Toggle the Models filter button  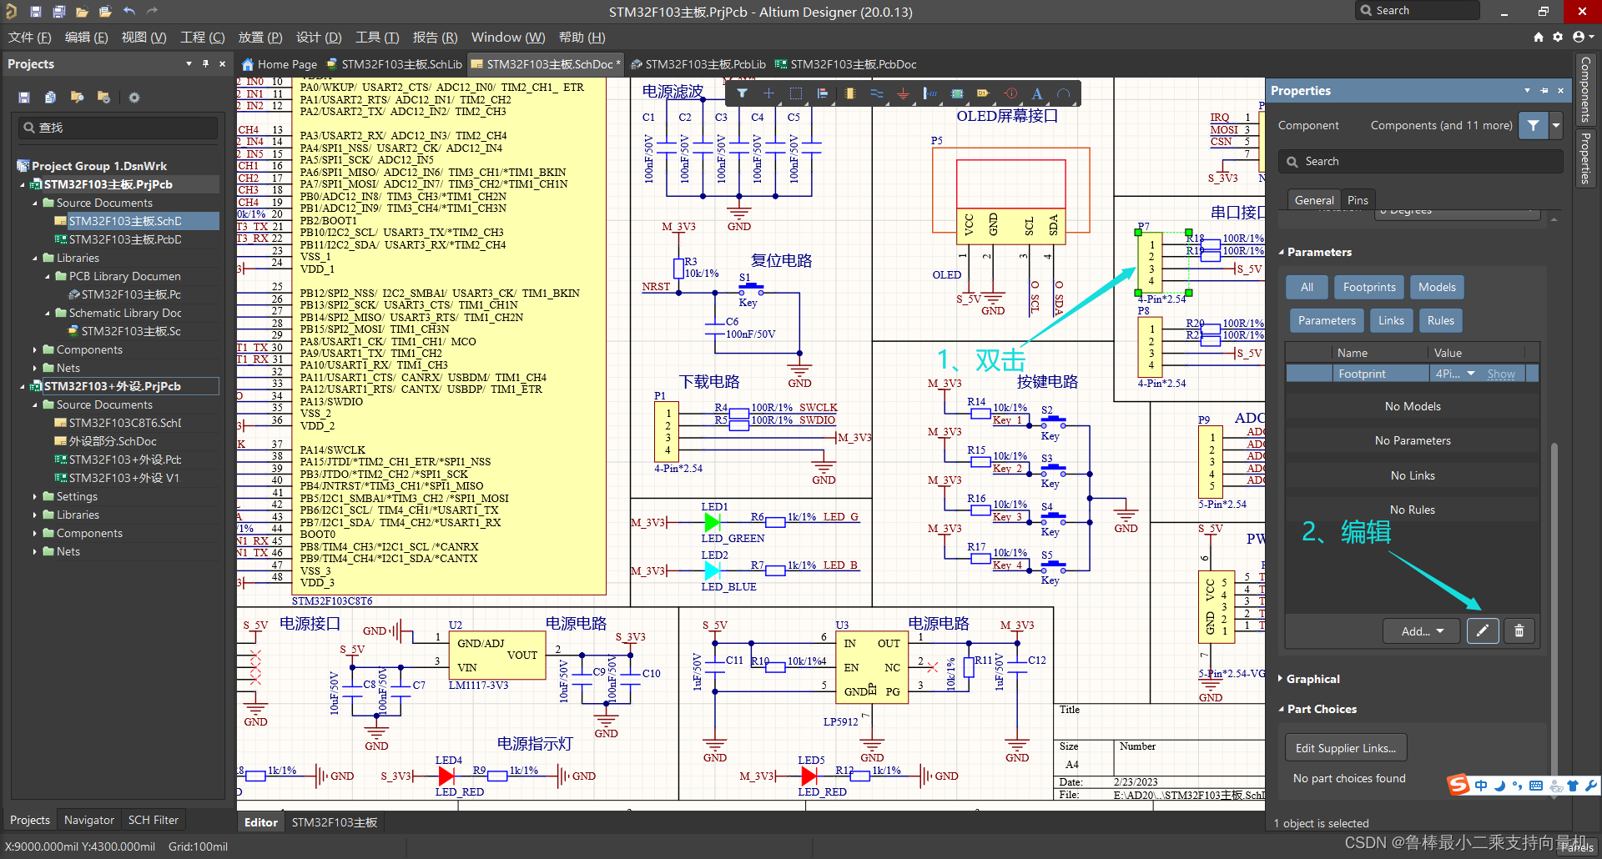click(x=1437, y=287)
